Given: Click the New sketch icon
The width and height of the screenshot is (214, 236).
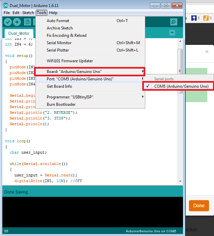Looking at the screenshot, I should 27,22.
